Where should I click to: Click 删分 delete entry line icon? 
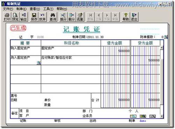click(x=71, y=17)
